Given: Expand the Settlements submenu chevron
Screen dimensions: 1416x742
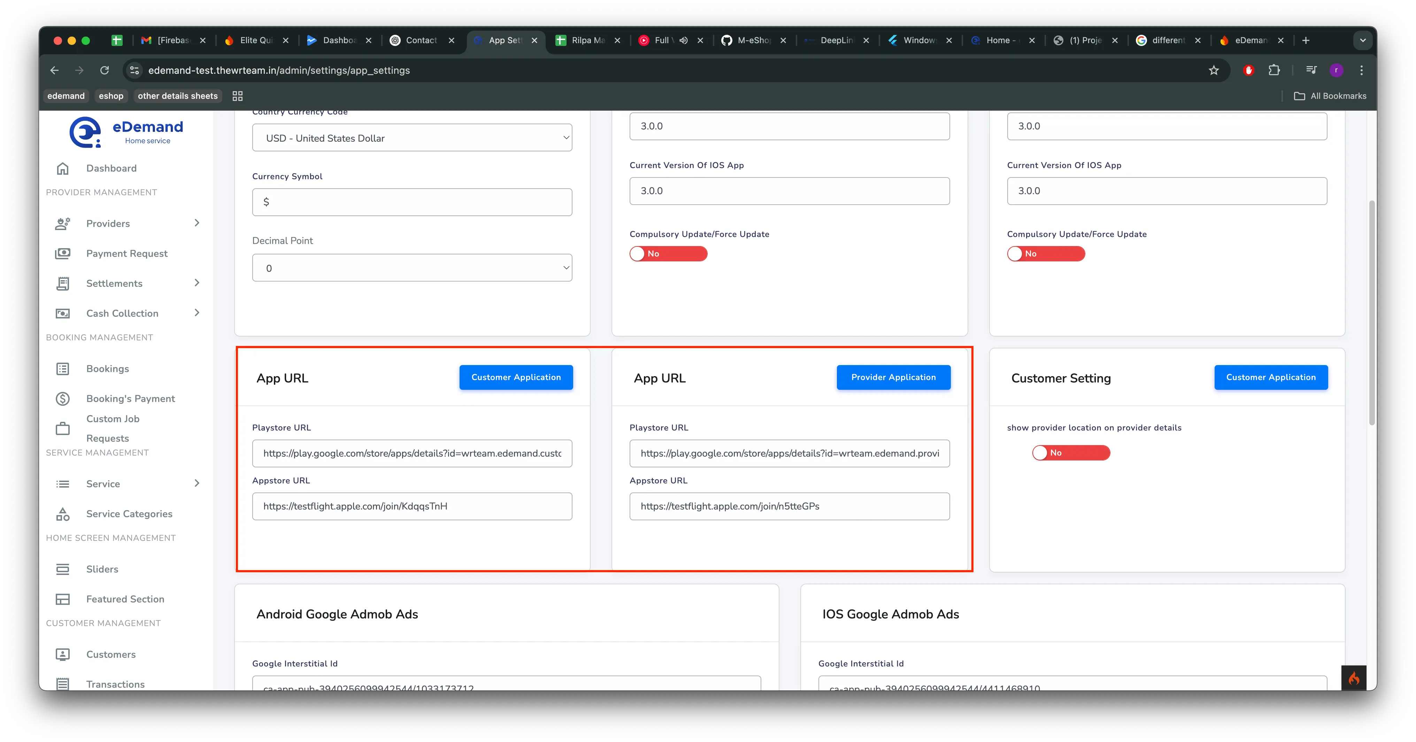Looking at the screenshot, I should point(197,283).
